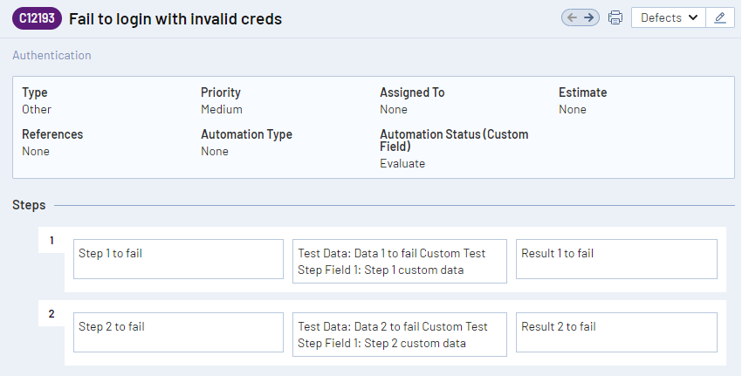Open the Defects dropdown

pyautogui.click(x=669, y=17)
